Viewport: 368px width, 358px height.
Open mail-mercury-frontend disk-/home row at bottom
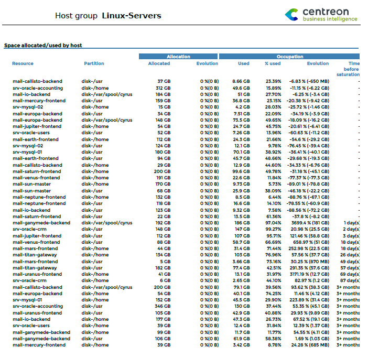[x=39, y=345]
